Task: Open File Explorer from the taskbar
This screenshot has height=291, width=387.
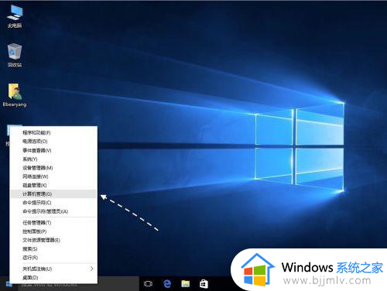Action: [x=186, y=284]
